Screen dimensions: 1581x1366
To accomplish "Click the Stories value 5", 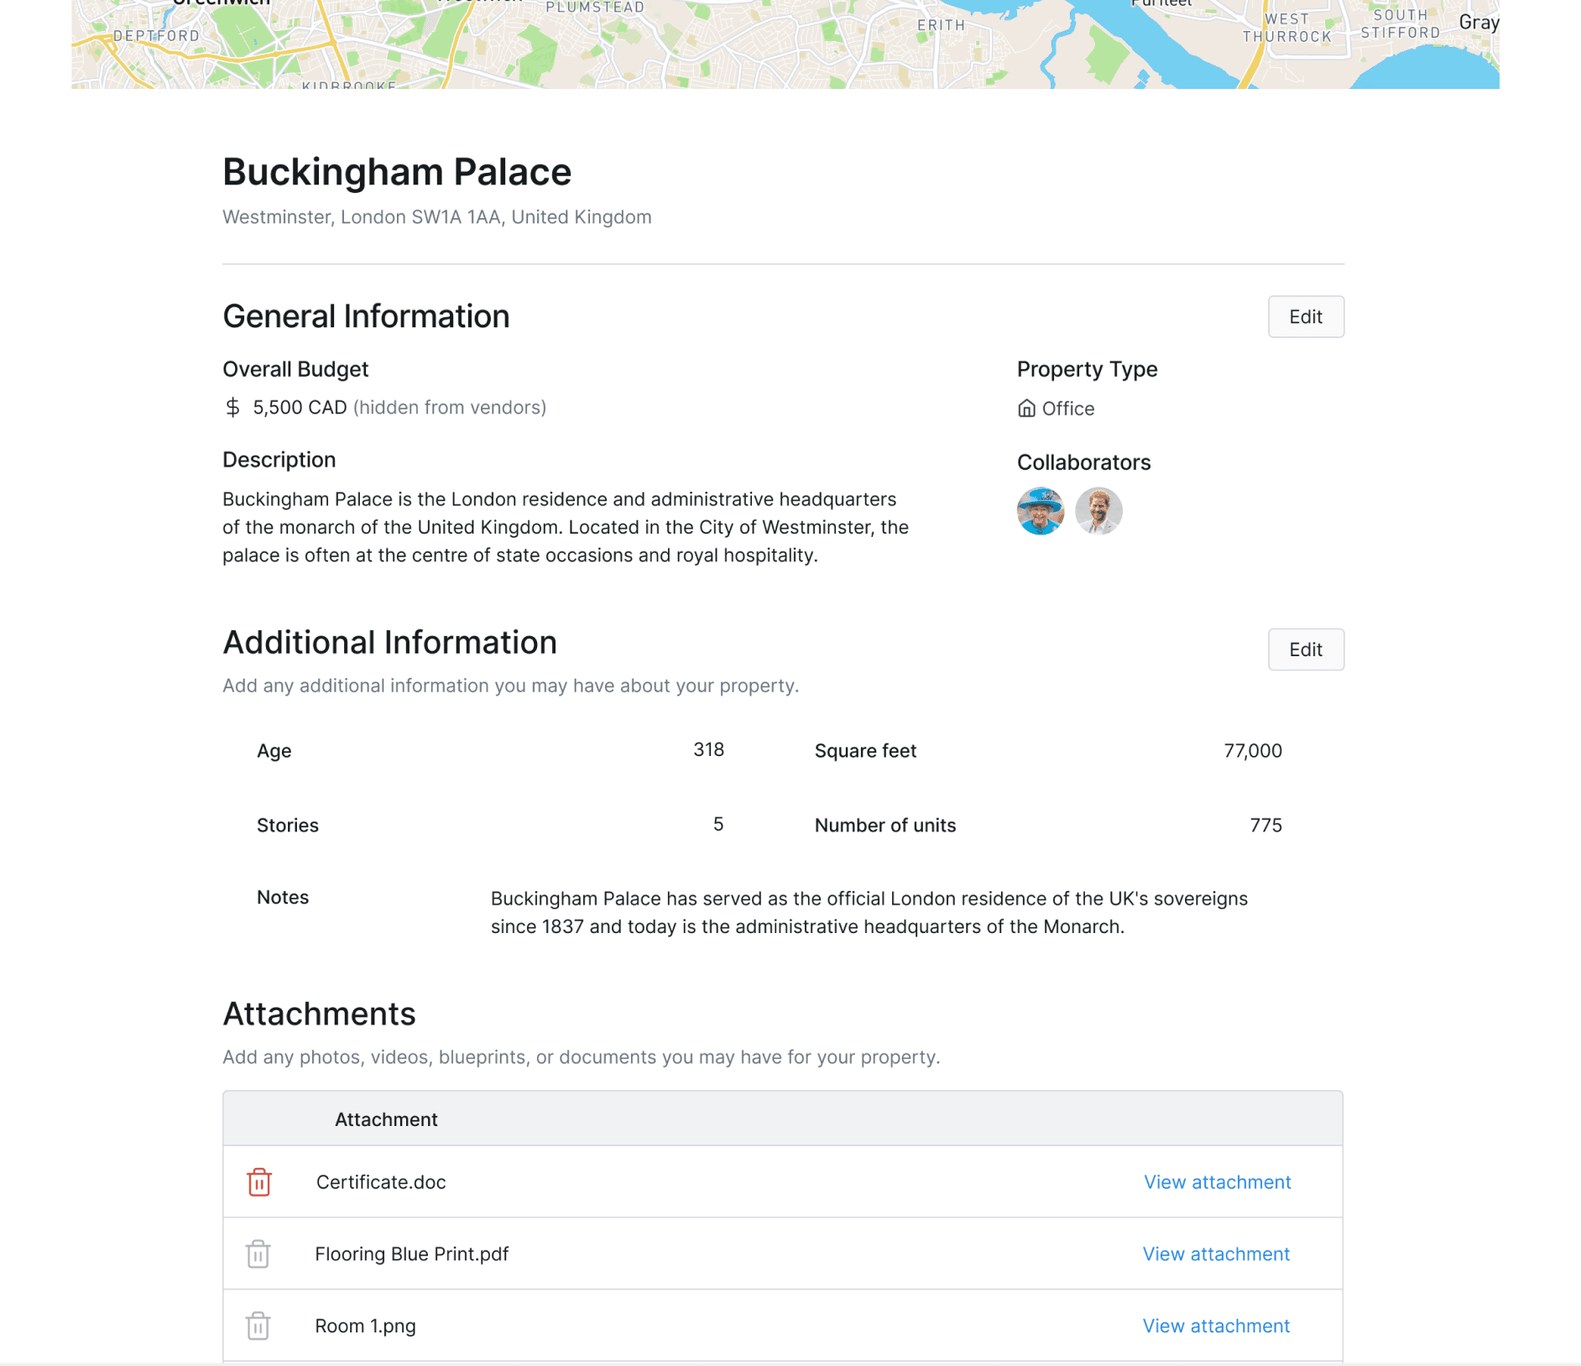I will click(718, 824).
